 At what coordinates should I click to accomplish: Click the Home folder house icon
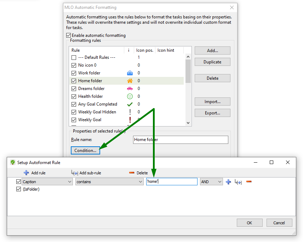pyautogui.click(x=130, y=81)
